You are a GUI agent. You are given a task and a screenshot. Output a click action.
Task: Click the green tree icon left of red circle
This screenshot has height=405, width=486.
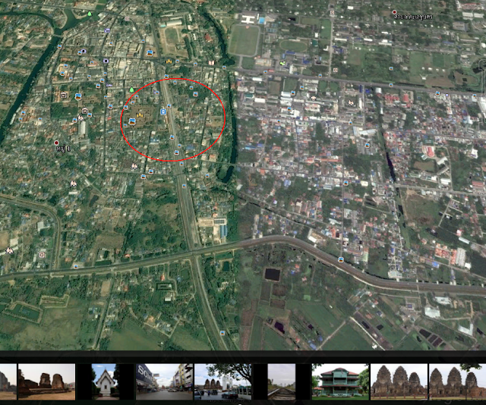pyautogui.click(x=131, y=89)
